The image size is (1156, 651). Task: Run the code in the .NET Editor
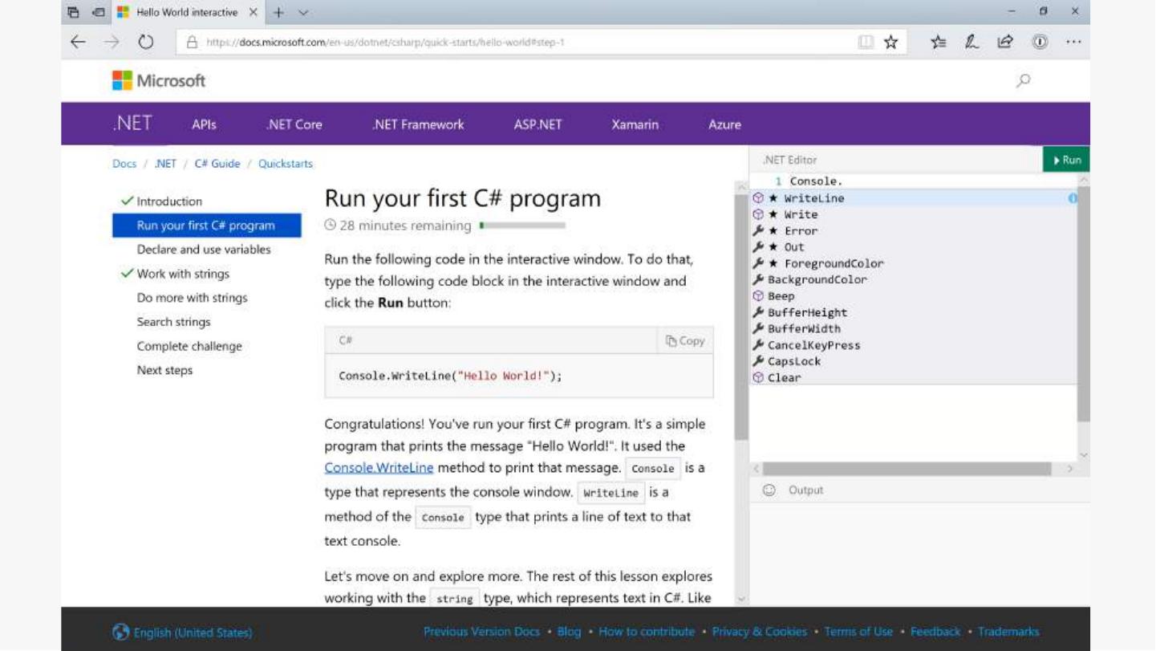1066,160
